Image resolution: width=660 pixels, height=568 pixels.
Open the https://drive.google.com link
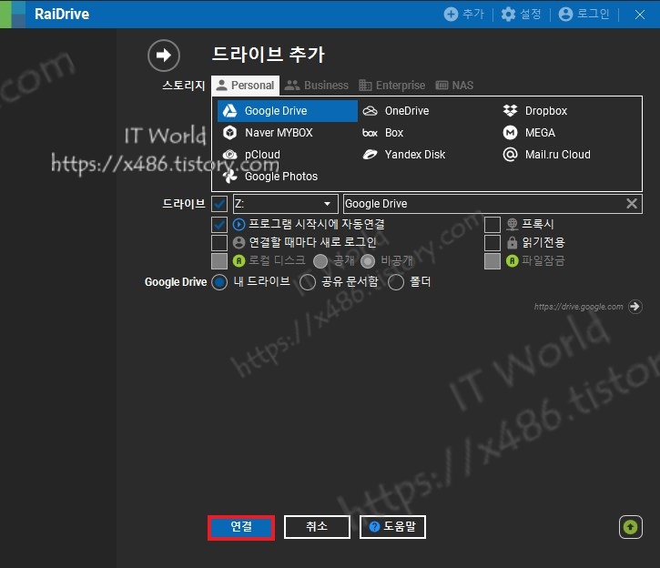[x=578, y=307]
